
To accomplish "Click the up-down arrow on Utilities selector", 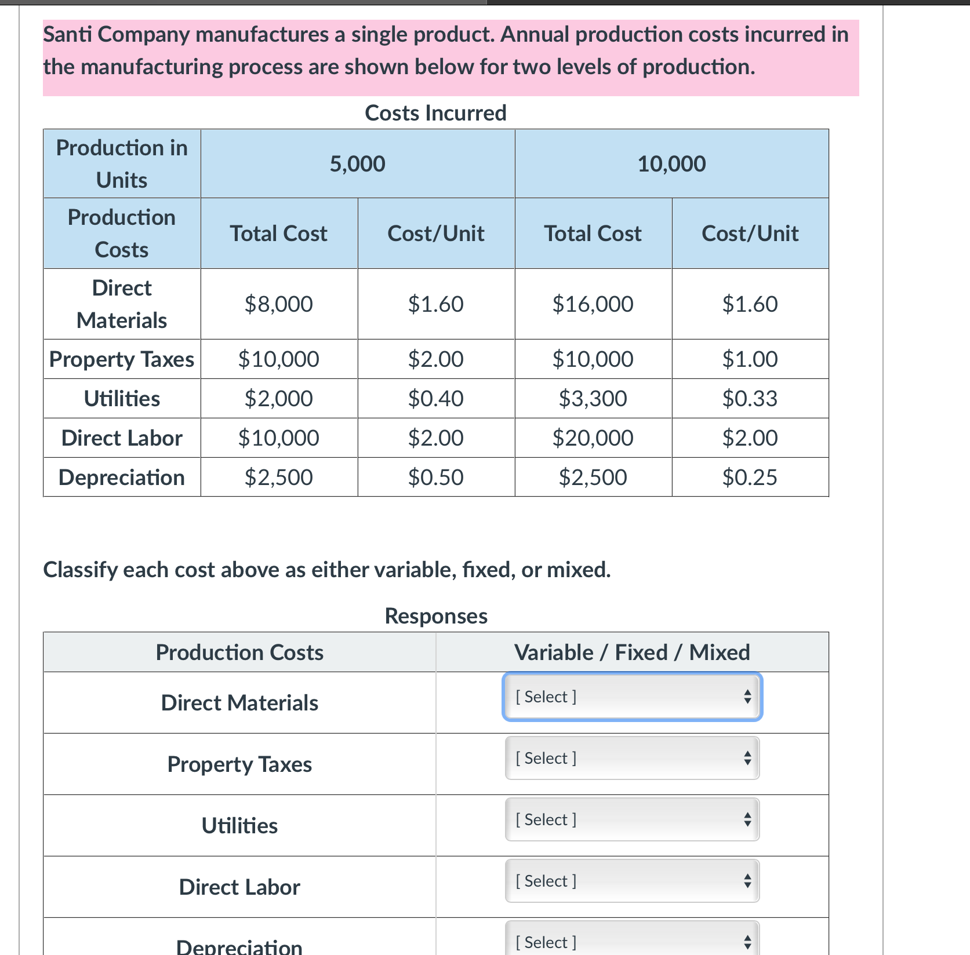I will (747, 819).
